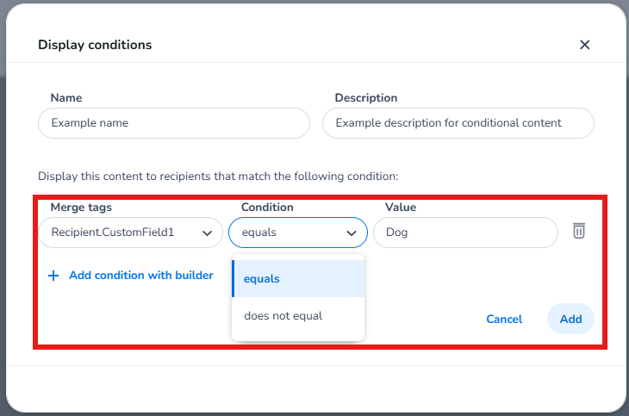
Task: Click into the Description text field
Action: coord(458,123)
